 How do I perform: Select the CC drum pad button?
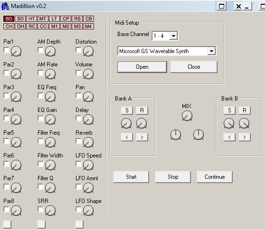43,27
